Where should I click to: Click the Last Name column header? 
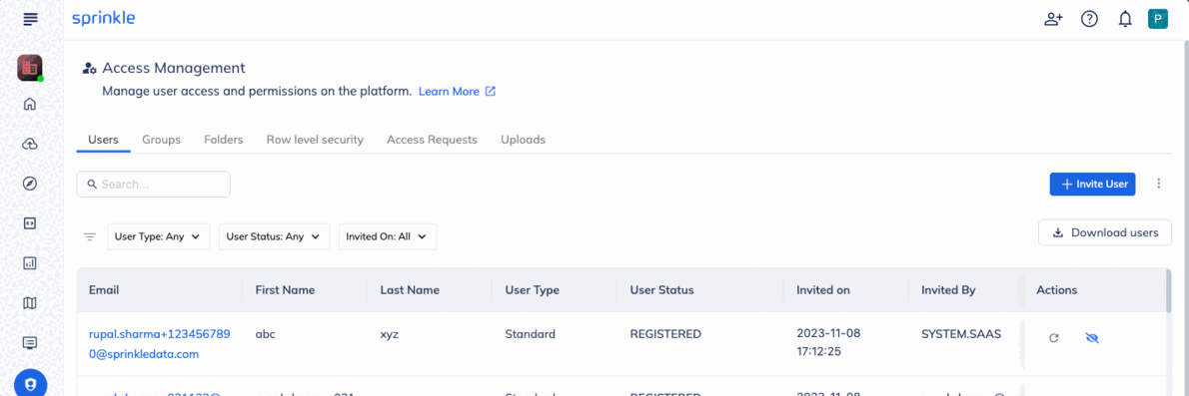411,290
